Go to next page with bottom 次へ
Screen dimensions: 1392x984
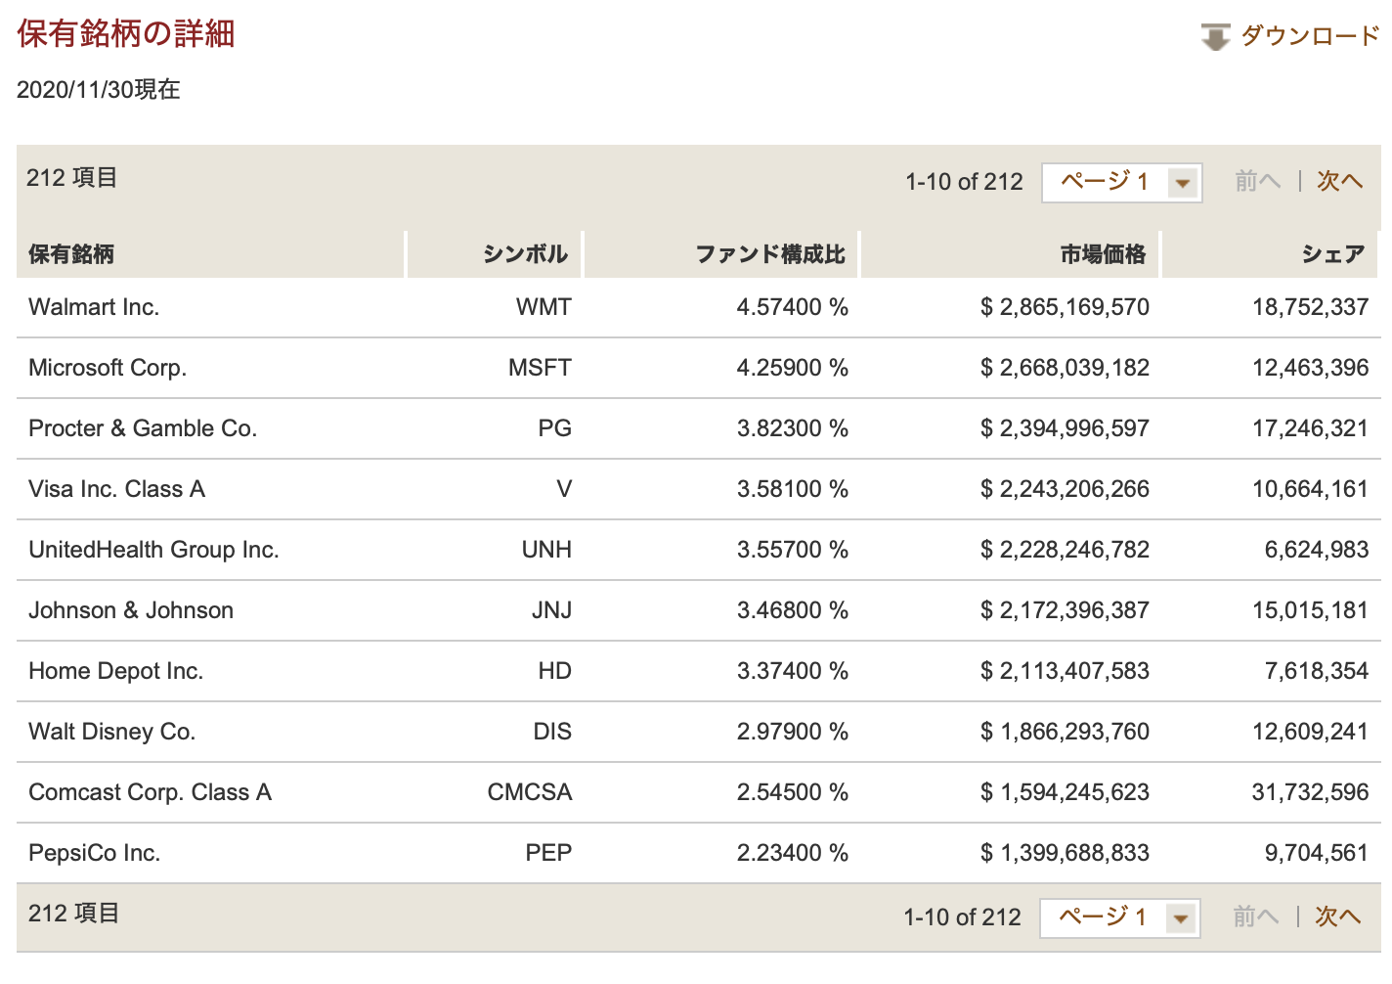point(1337,917)
